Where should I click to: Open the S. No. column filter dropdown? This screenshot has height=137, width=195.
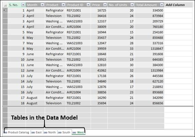point(23,5)
